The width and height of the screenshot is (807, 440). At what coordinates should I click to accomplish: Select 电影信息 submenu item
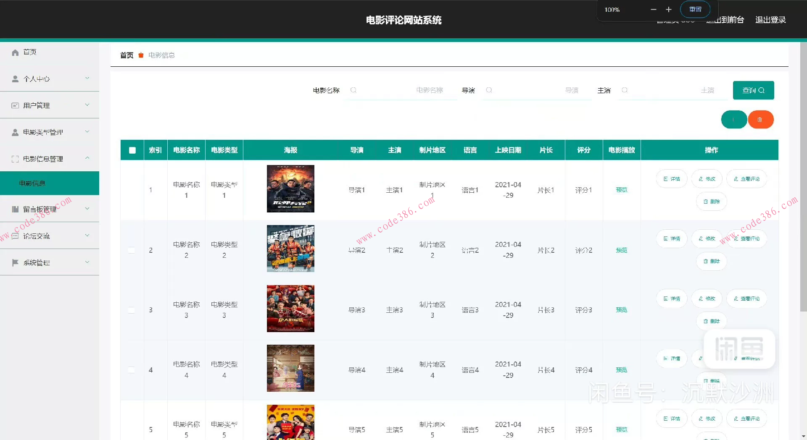click(x=50, y=183)
